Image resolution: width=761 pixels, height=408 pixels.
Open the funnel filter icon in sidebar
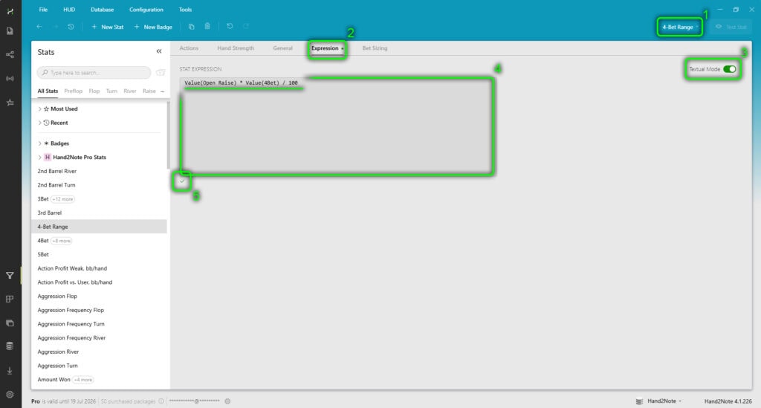point(10,276)
